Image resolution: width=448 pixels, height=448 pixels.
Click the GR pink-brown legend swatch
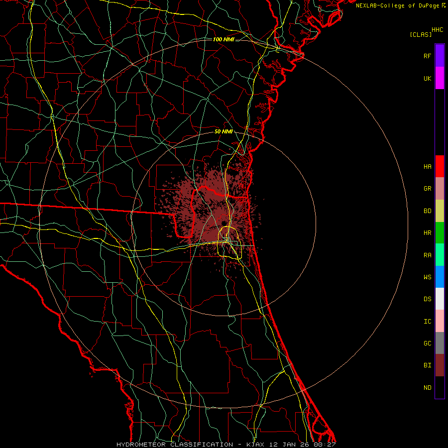[x=440, y=189]
